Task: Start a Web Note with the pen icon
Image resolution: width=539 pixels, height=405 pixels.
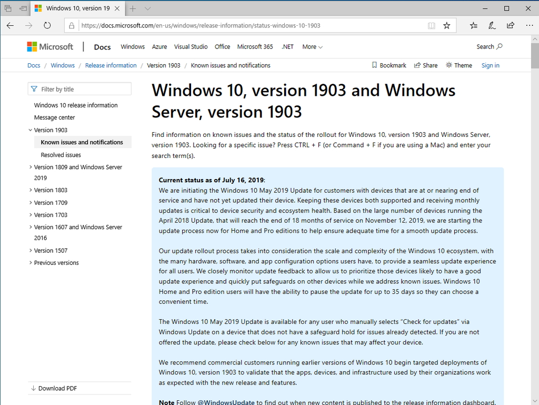Action: click(492, 25)
